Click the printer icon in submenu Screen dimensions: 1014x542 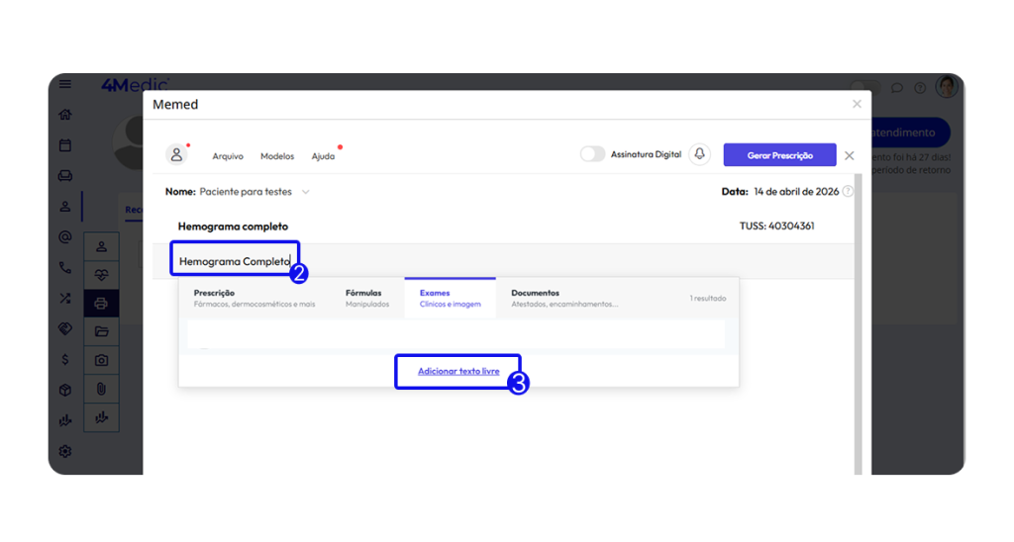click(101, 303)
